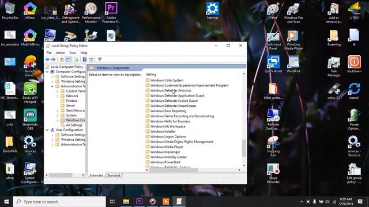Select Windows Error Reporting folder
Image resolution: width=369 pixels, height=207 pixels.
pyautogui.click(x=168, y=111)
